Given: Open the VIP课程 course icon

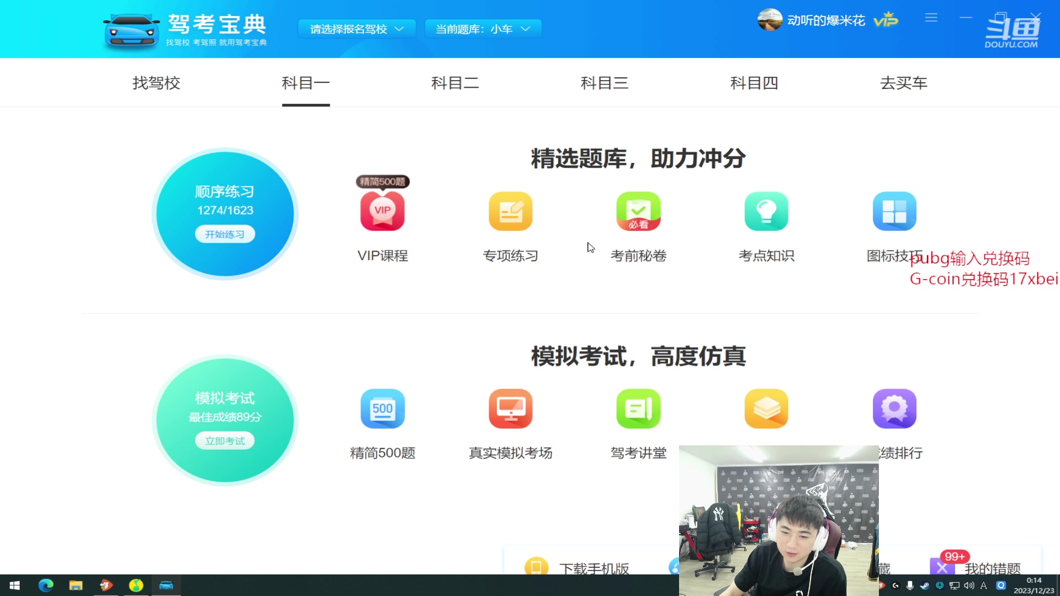Looking at the screenshot, I should click(x=382, y=211).
